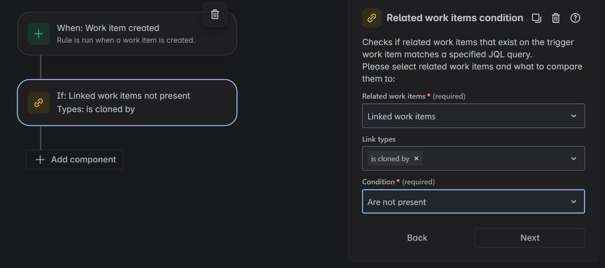Click the 'is cloned by' tag
Image resolution: width=605 pixels, height=268 pixels.
[x=390, y=159]
